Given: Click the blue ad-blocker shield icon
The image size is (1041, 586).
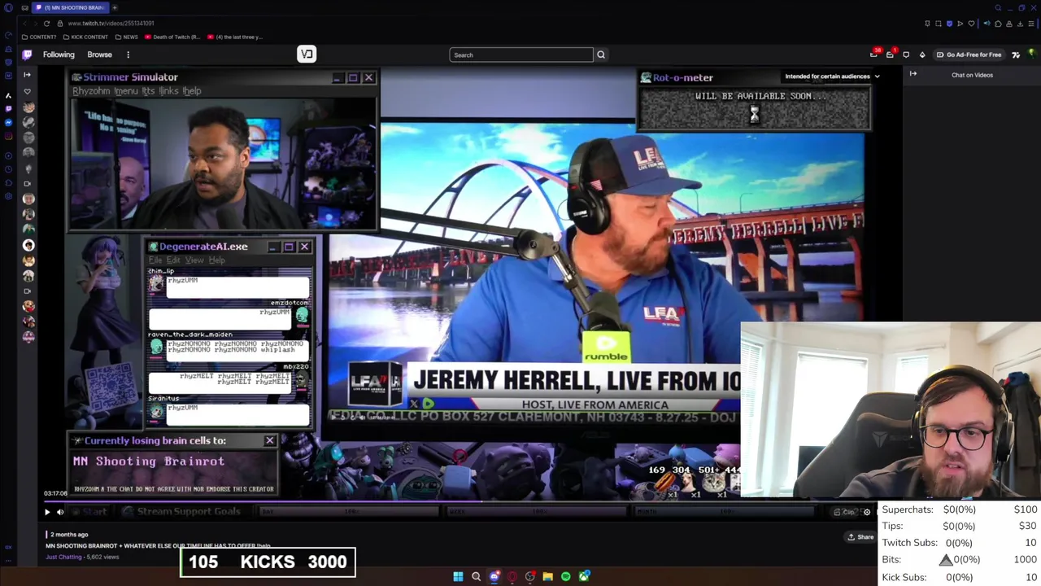Looking at the screenshot, I should coord(949,24).
